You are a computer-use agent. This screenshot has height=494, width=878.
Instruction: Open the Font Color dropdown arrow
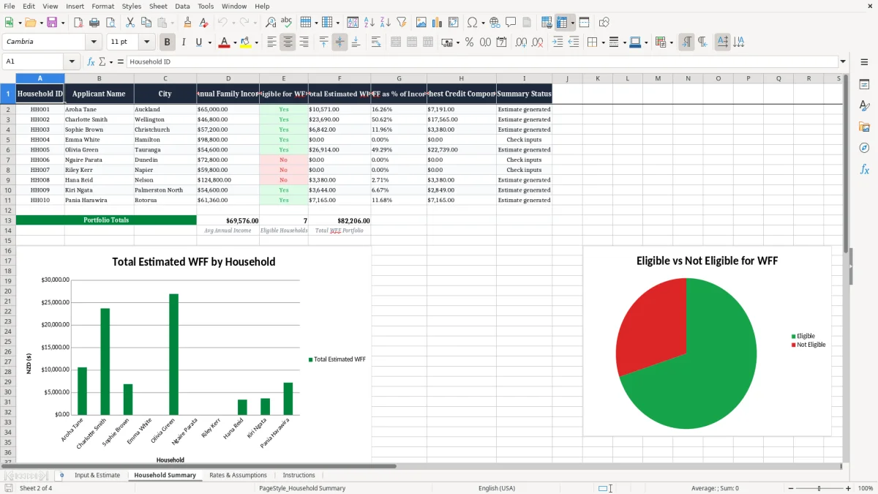tap(234, 42)
